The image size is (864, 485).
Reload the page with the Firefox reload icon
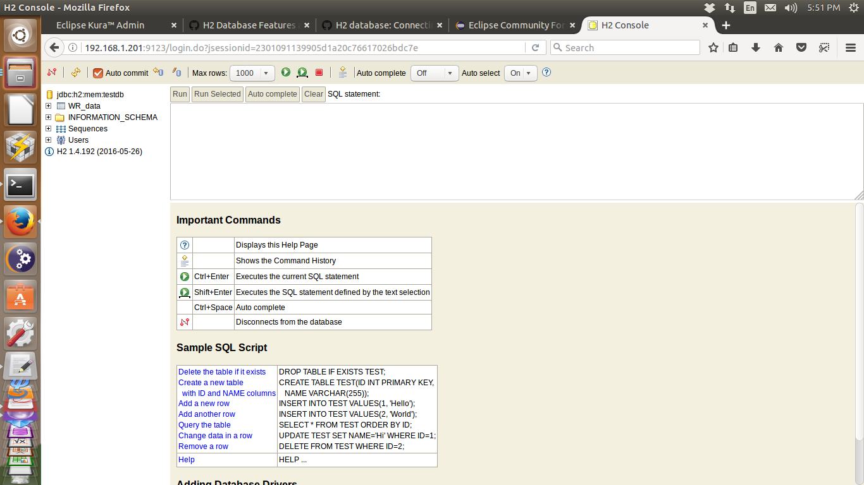pos(535,47)
